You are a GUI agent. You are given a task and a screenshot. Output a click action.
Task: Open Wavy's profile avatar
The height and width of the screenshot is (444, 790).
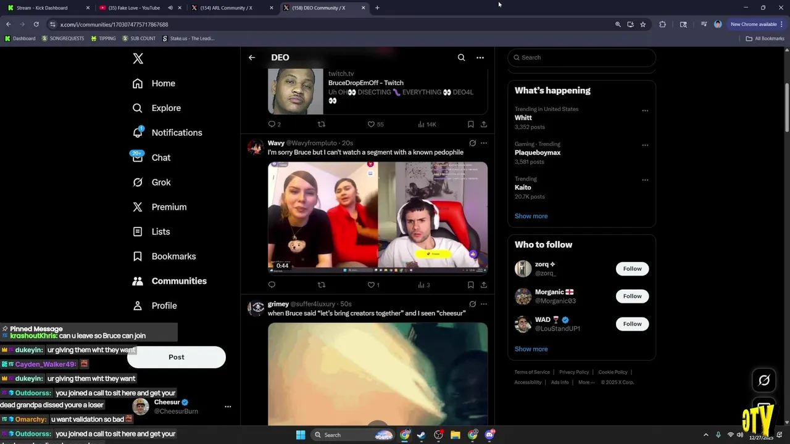[256, 147]
